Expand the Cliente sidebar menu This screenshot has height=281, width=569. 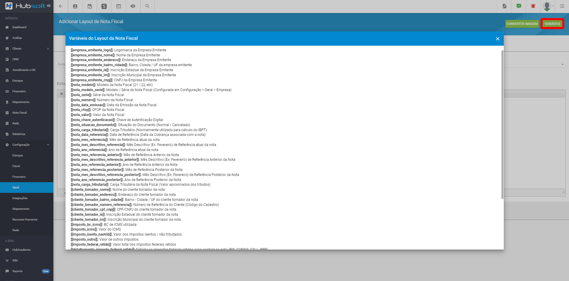coord(27,48)
